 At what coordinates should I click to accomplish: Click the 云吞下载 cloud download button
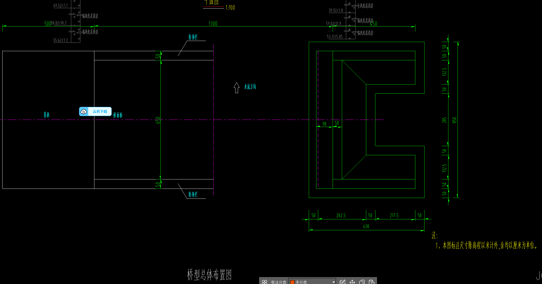95,111
